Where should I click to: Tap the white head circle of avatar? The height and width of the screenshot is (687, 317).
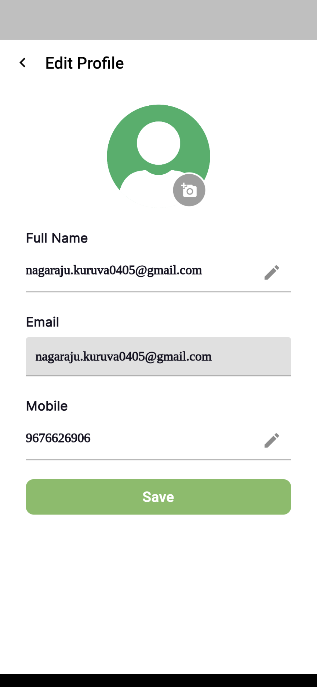158,143
